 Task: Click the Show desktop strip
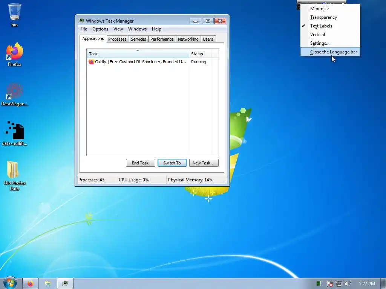coord(383,284)
